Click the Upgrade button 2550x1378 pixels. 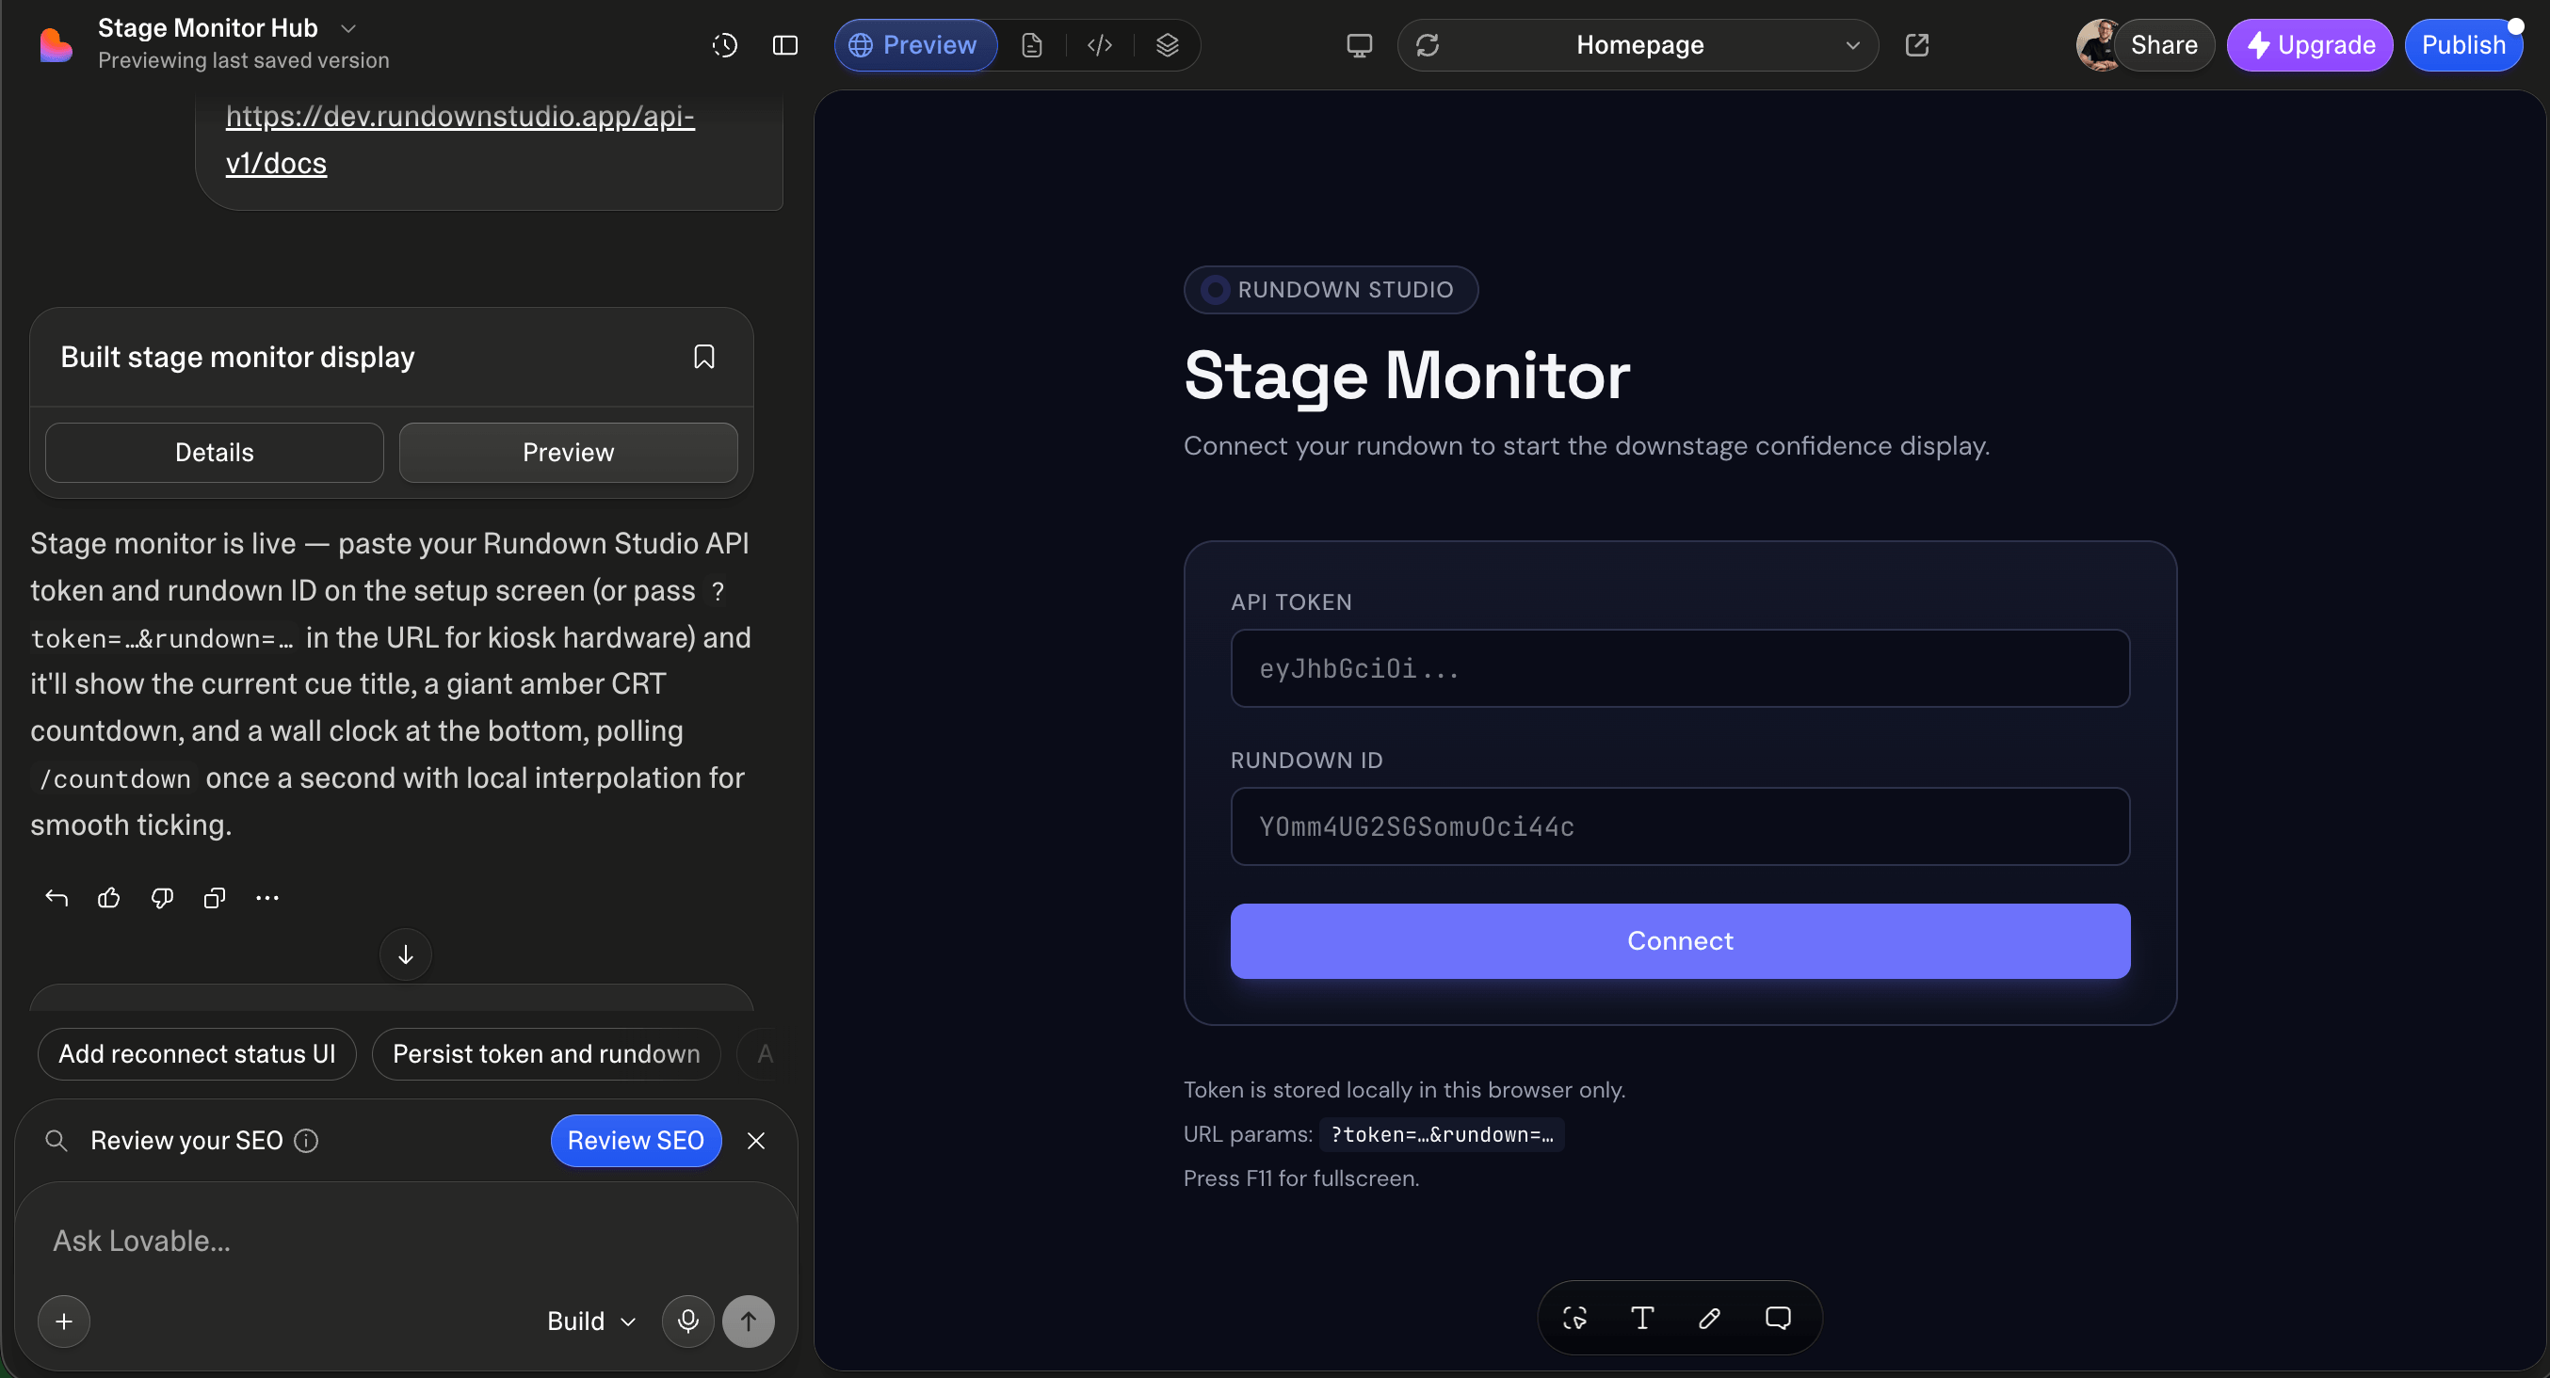(2310, 44)
